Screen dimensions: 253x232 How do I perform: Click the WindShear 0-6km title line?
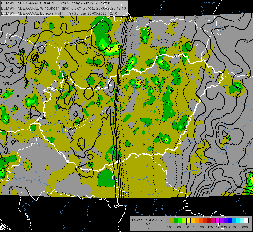tap(63, 8)
